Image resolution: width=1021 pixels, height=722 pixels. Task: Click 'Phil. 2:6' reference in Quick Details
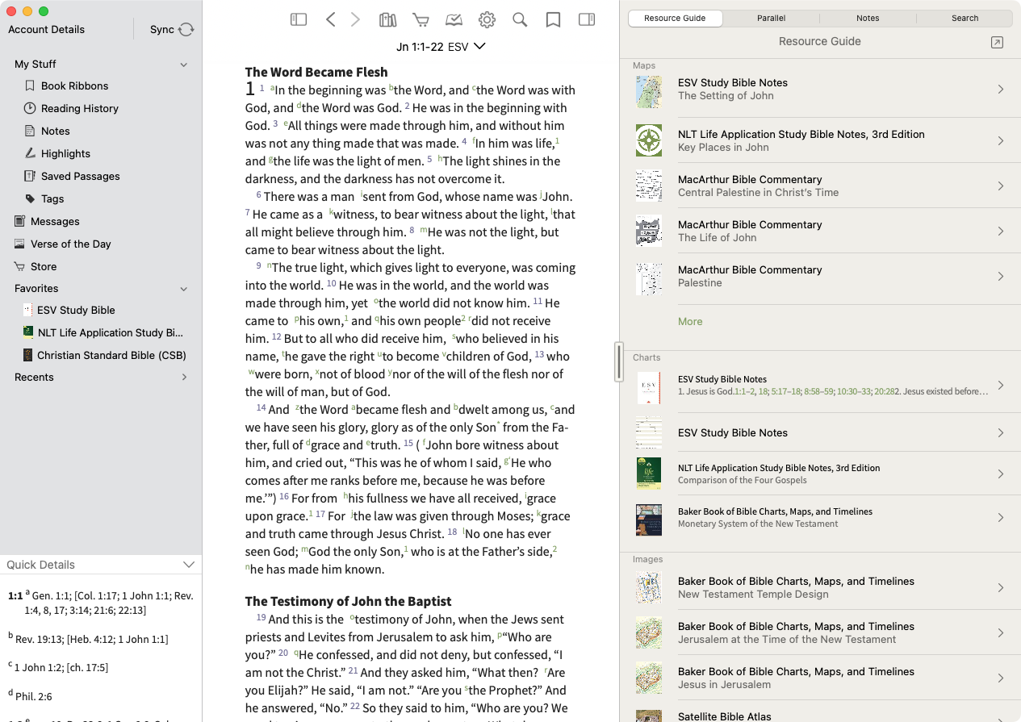tap(34, 696)
